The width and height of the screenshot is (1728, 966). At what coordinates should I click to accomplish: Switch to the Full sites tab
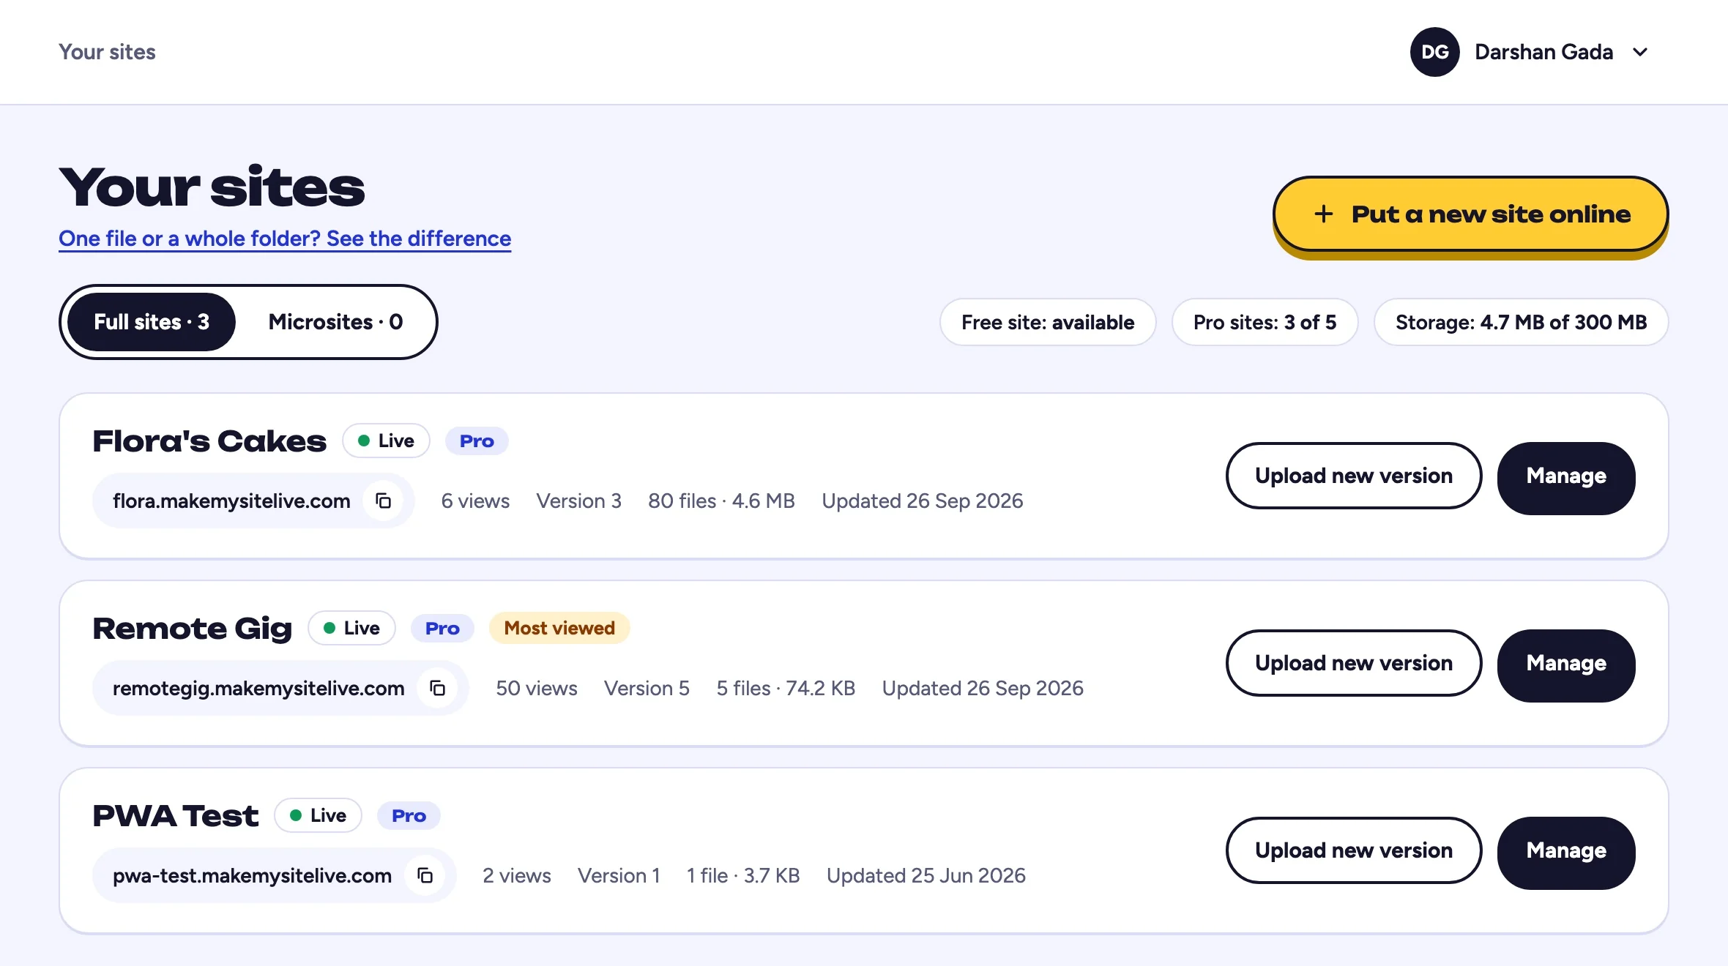point(152,322)
